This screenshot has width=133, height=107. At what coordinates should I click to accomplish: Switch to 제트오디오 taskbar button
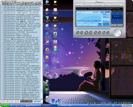pos(49,105)
